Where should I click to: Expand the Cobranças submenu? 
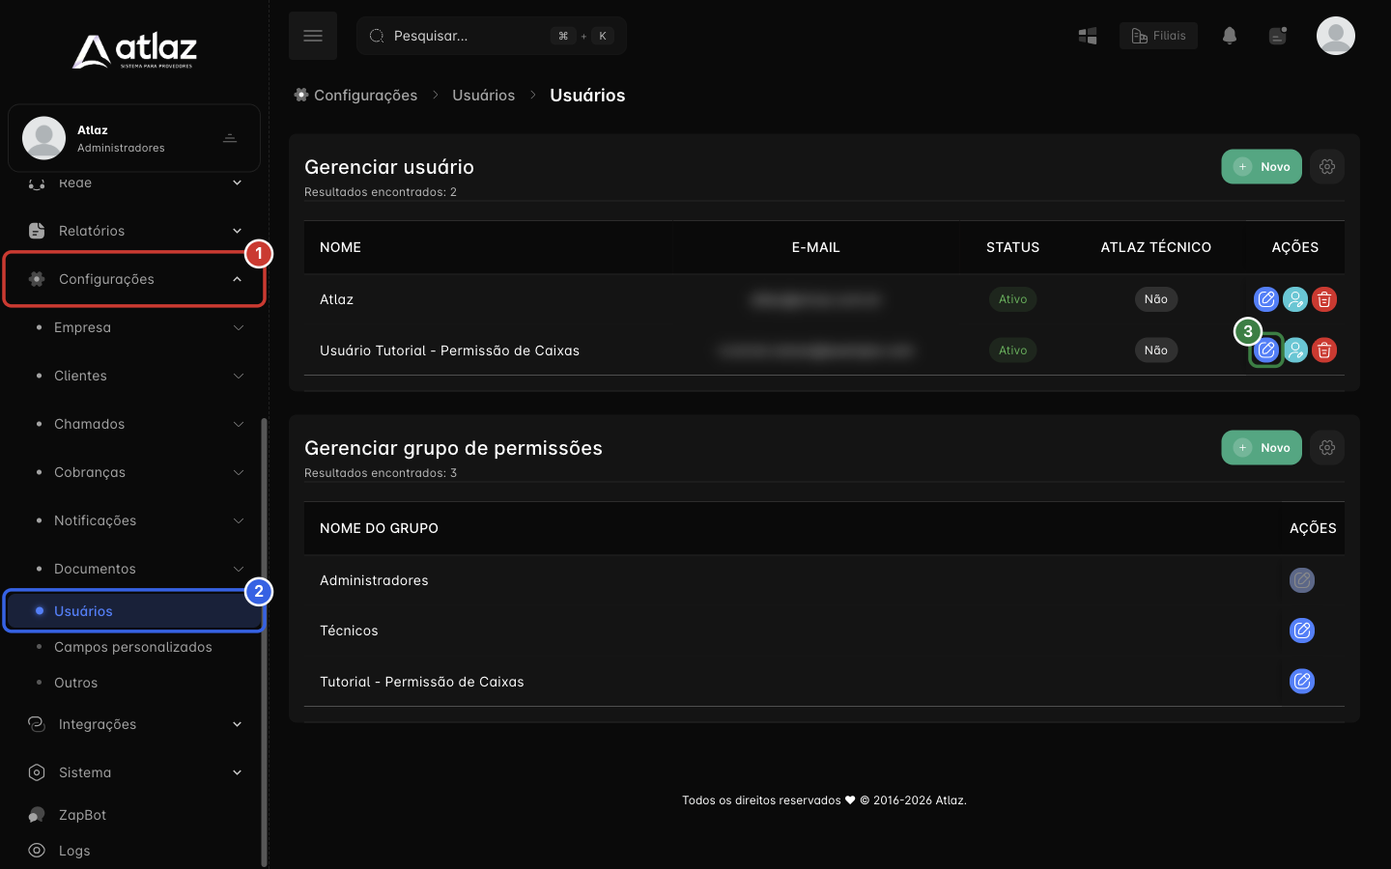tap(134, 472)
